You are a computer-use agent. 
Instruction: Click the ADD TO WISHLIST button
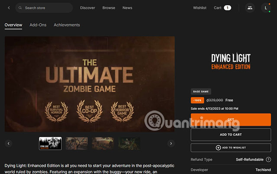coord(231,148)
